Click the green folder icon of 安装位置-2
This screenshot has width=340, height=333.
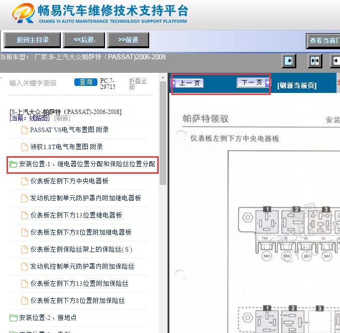pos(13,318)
